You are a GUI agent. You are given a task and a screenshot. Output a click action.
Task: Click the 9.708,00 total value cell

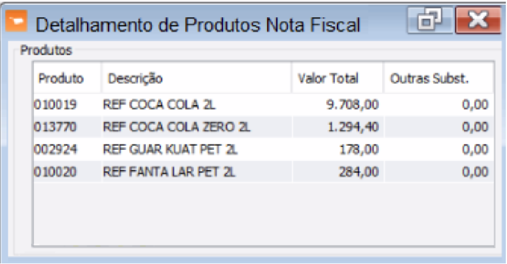pyautogui.click(x=352, y=105)
